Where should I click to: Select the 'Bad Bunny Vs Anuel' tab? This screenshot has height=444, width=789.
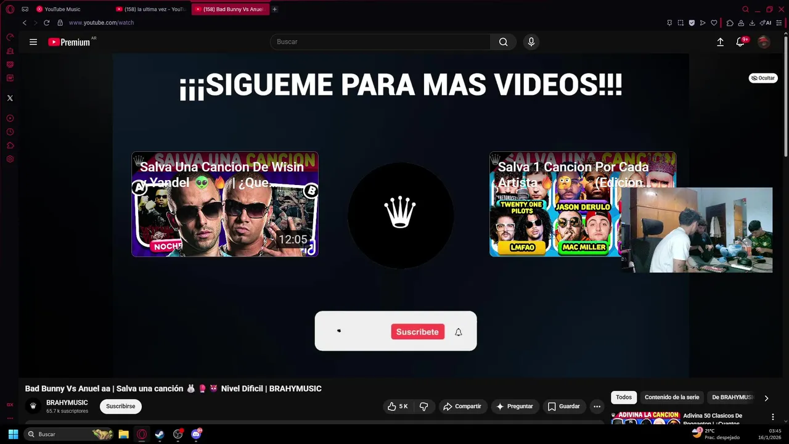[230, 9]
